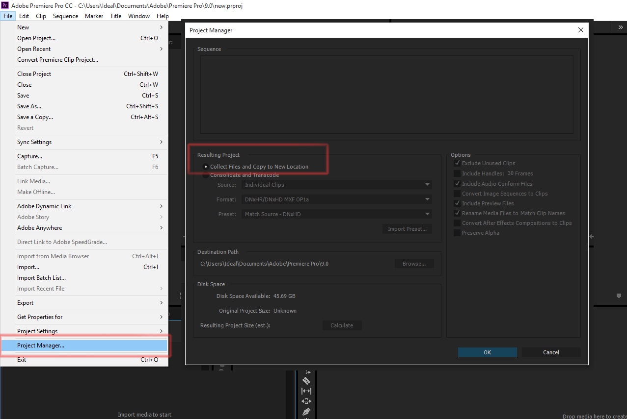Open the Window menu
Image resolution: width=627 pixels, height=419 pixels.
click(x=139, y=16)
